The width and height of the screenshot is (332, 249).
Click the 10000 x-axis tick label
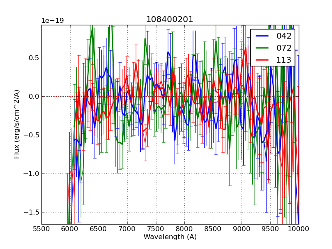(x=298, y=229)
